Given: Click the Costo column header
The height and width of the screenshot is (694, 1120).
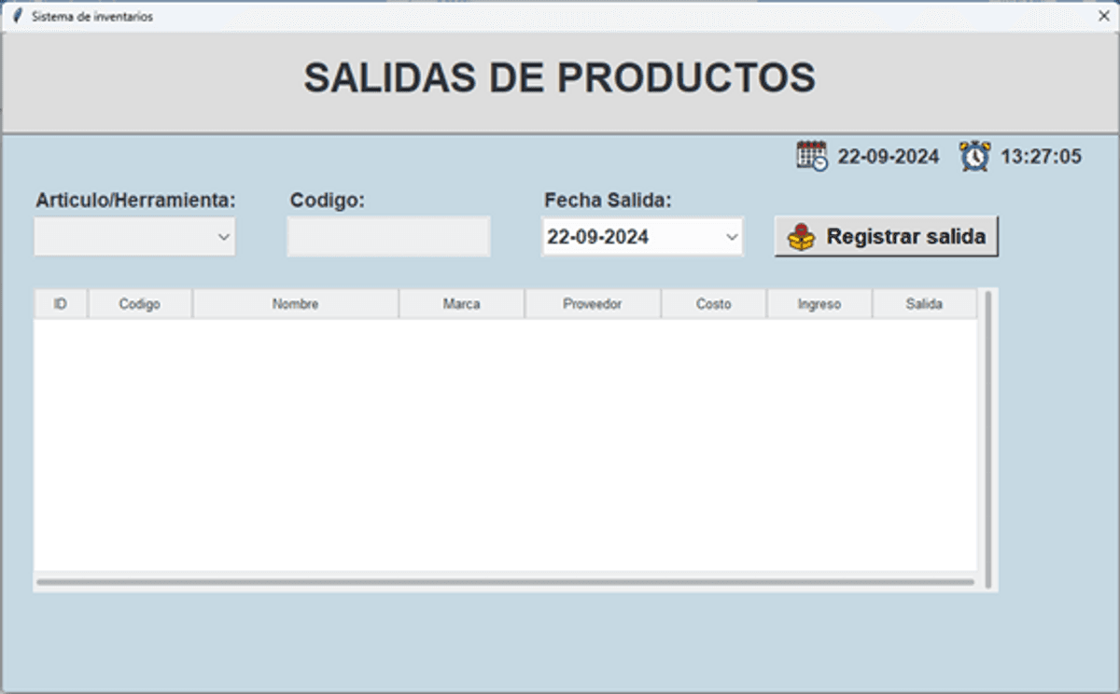Looking at the screenshot, I should point(714,304).
